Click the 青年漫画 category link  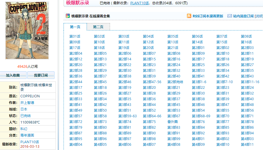pos(27,135)
